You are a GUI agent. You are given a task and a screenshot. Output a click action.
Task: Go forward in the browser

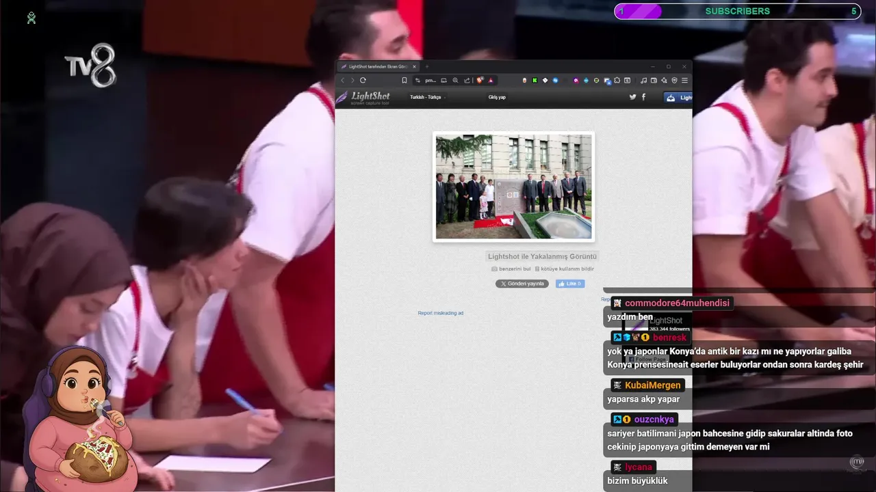click(x=352, y=80)
